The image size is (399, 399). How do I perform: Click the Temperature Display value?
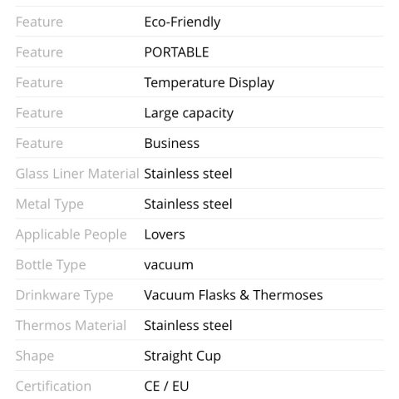[x=209, y=83]
